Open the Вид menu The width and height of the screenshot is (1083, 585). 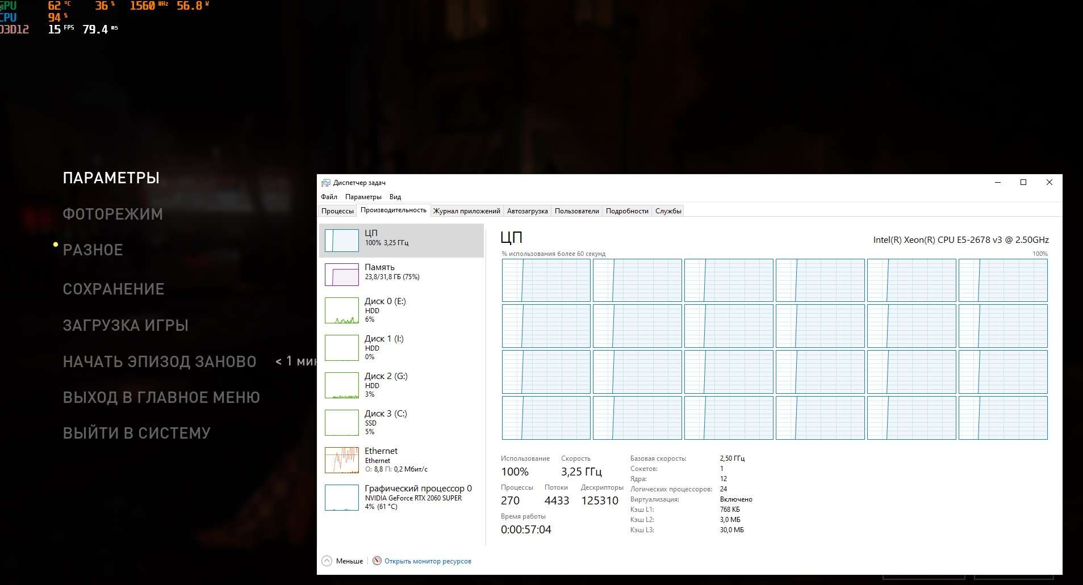395,197
